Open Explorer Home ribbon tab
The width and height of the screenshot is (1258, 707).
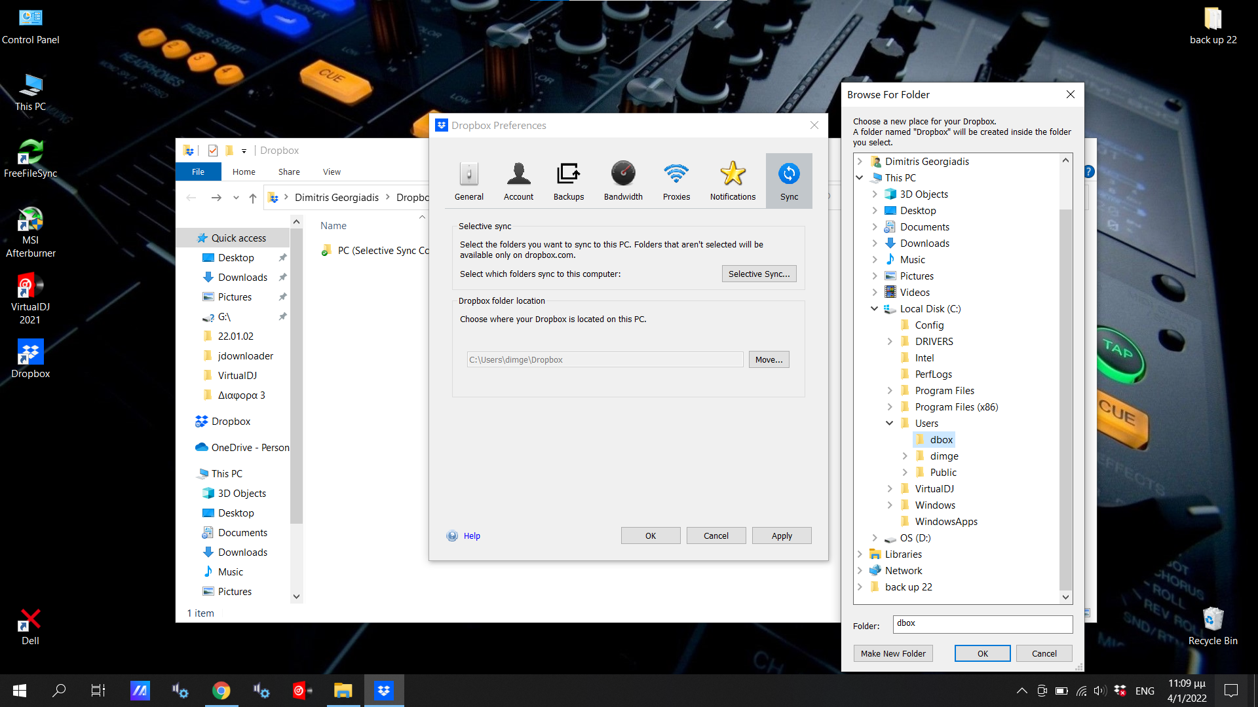[244, 172]
